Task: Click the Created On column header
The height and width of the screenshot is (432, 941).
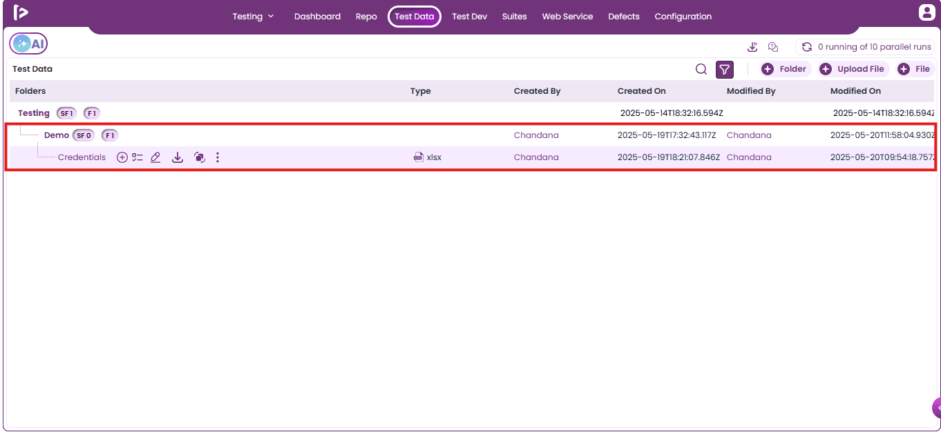Action: (x=642, y=91)
